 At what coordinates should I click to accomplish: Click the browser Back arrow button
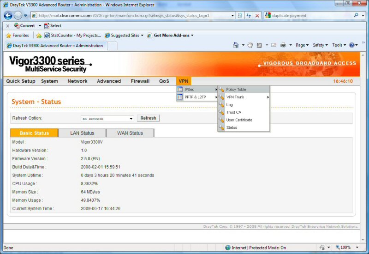(x=8, y=16)
